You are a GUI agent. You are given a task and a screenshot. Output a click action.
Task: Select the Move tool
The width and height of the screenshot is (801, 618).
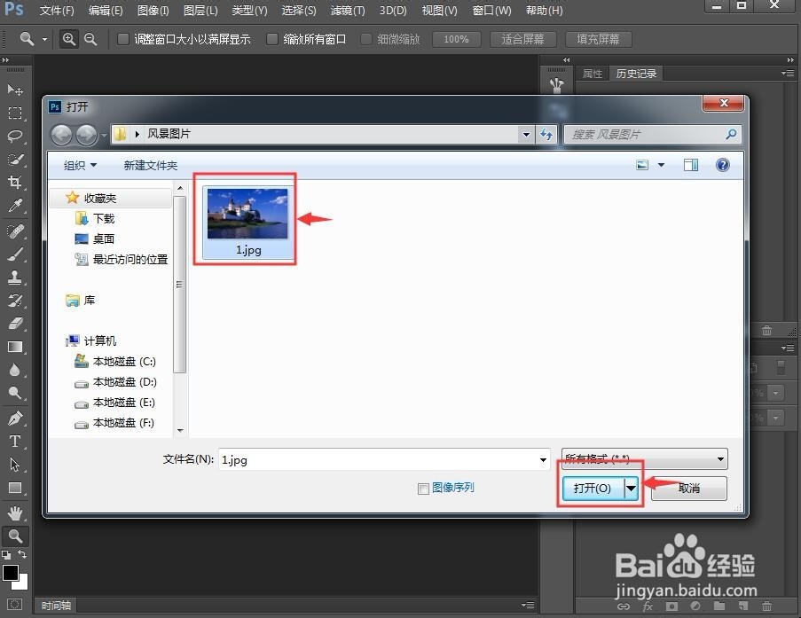tap(15, 90)
